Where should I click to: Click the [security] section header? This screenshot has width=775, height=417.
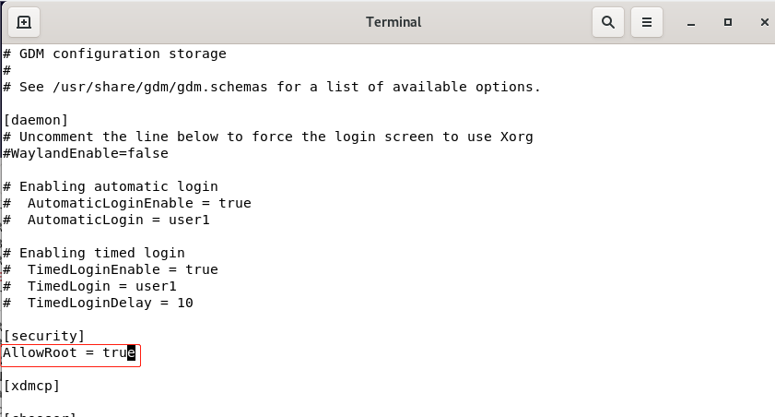point(44,336)
